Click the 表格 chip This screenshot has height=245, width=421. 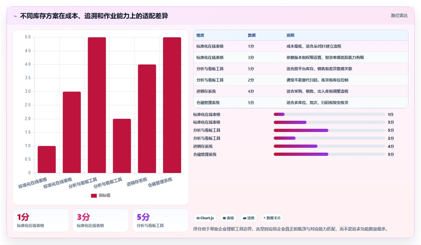[x=228, y=218]
